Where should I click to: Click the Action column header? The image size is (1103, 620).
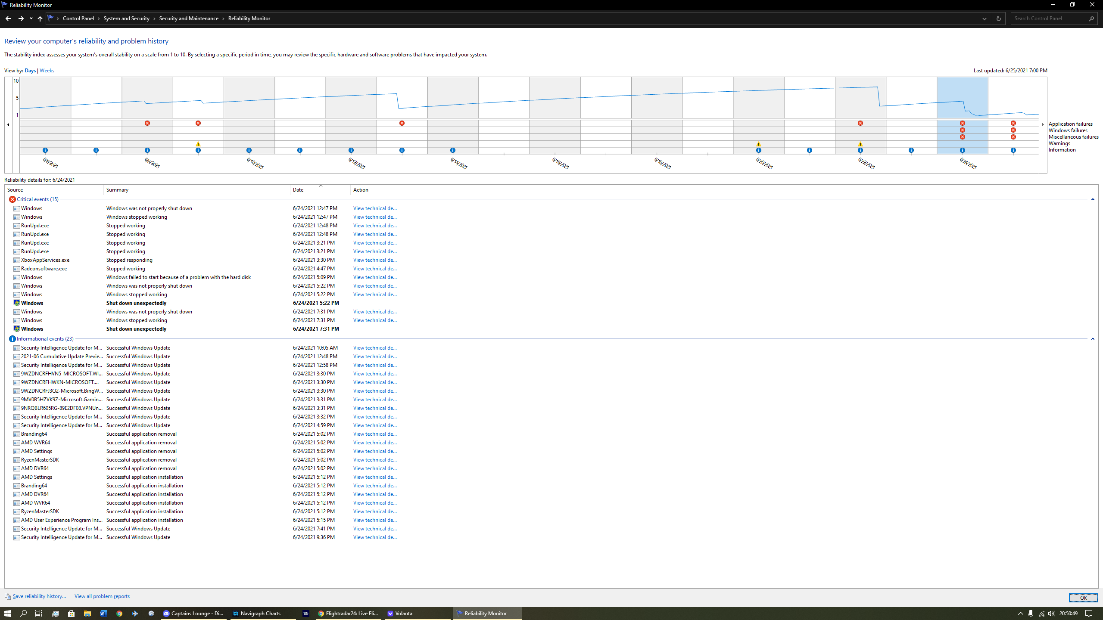coord(375,190)
